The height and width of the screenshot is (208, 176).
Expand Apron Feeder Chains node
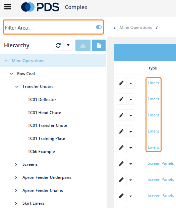pos(16,191)
